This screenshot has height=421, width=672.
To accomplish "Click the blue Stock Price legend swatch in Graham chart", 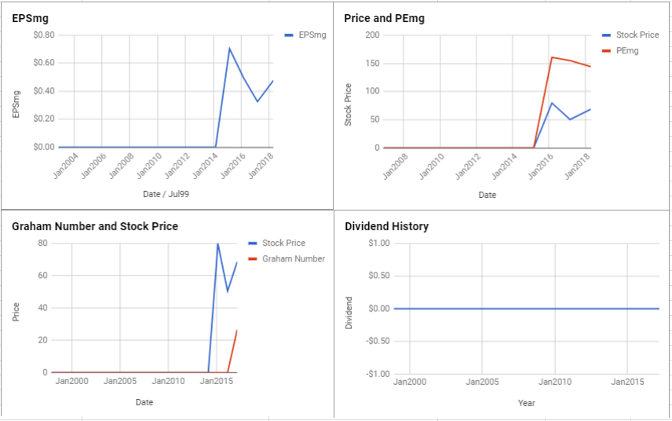I will (x=253, y=243).
